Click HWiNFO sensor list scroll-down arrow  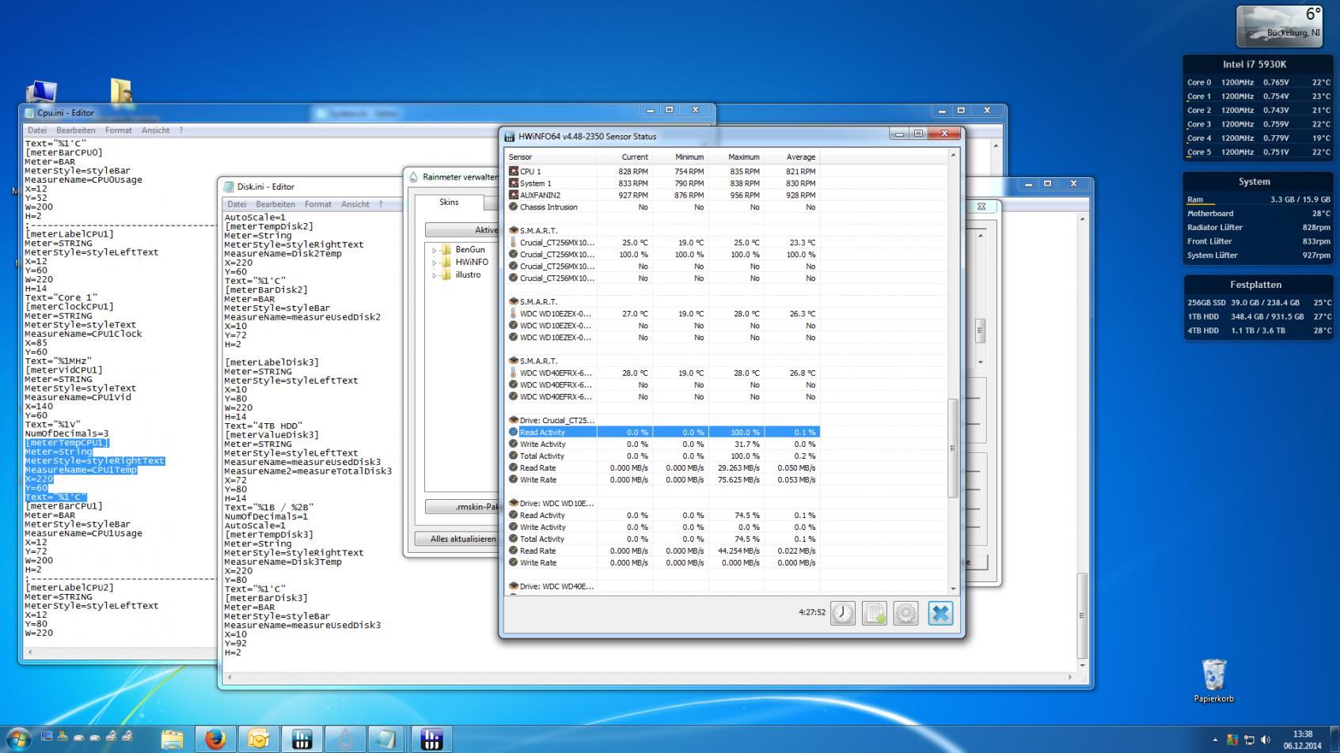tap(953, 588)
